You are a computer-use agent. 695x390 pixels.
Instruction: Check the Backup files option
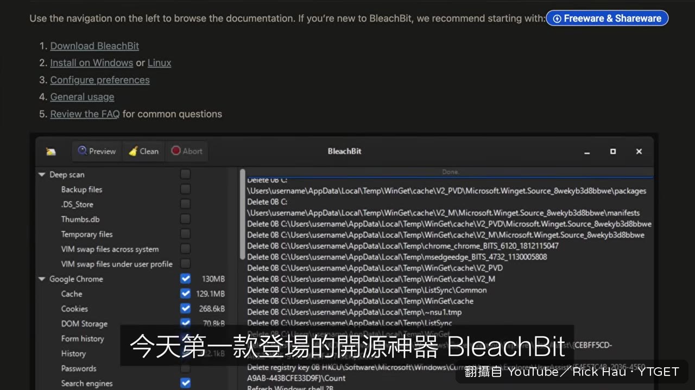(x=186, y=190)
